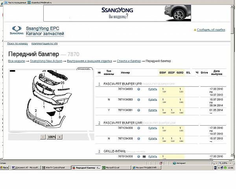Switch to Microsoft Excel taskbar button
Viewport: 236px width, 189px height.
tap(116, 168)
